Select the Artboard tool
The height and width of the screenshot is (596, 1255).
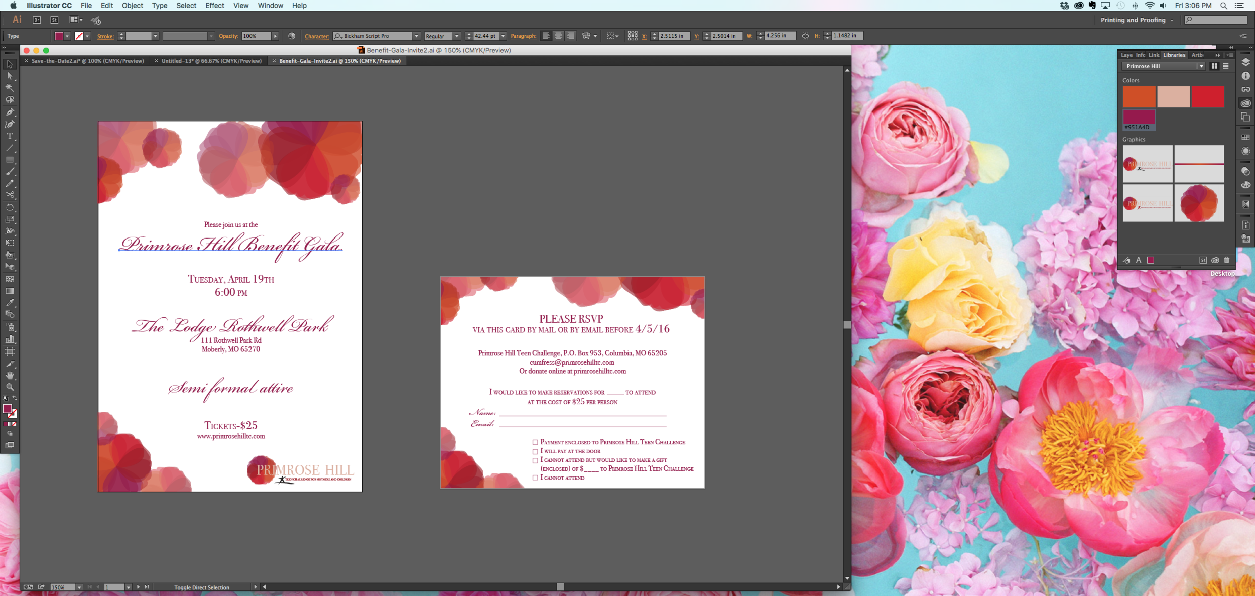[x=10, y=351]
